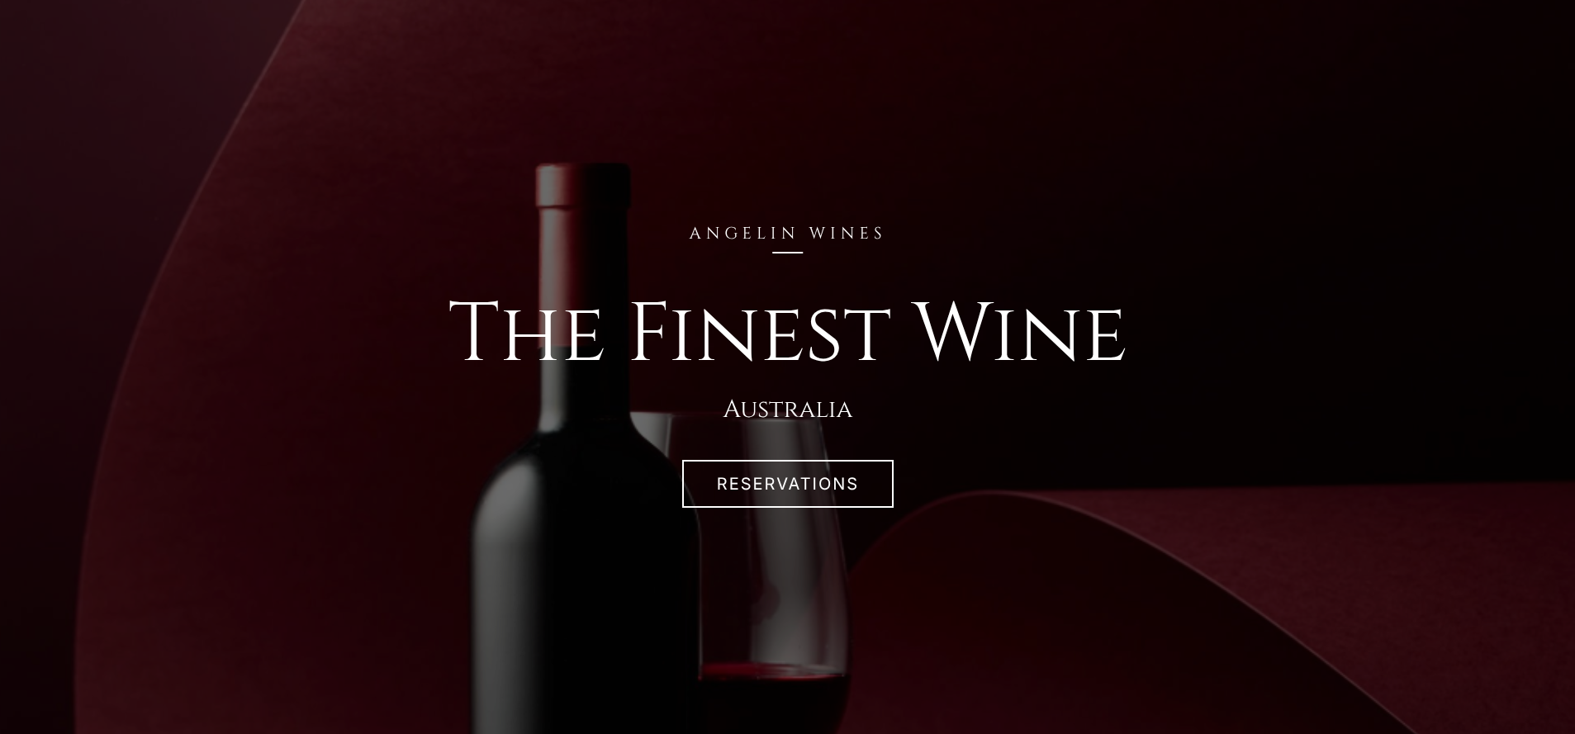Image resolution: width=1575 pixels, height=734 pixels.
Task: Click the short white divider under Angelin Wines
Action: click(x=787, y=253)
